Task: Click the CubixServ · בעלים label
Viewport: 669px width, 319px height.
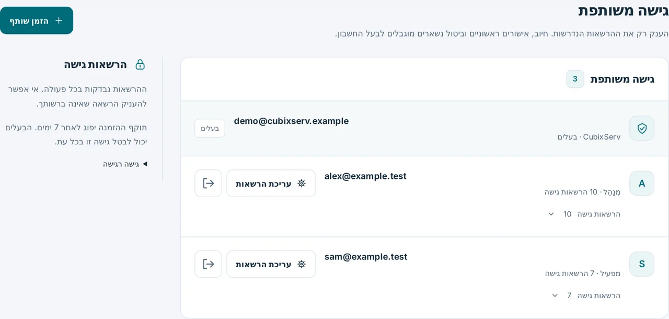Action: [589, 137]
